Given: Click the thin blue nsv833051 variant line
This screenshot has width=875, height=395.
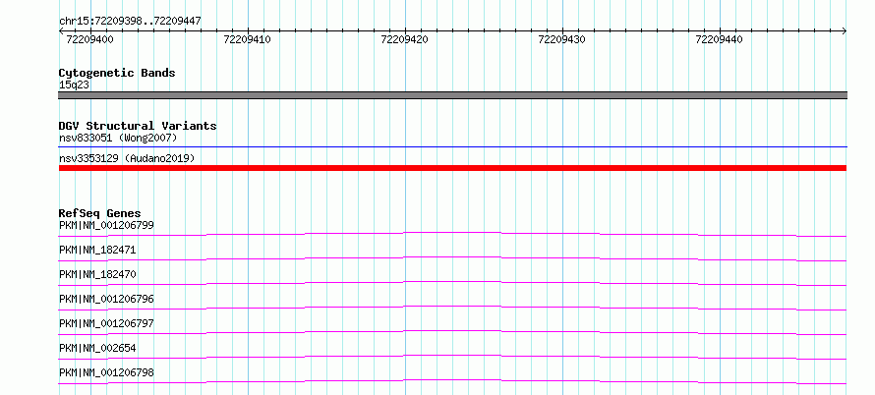Looking at the screenshot, I should (452, 147).
